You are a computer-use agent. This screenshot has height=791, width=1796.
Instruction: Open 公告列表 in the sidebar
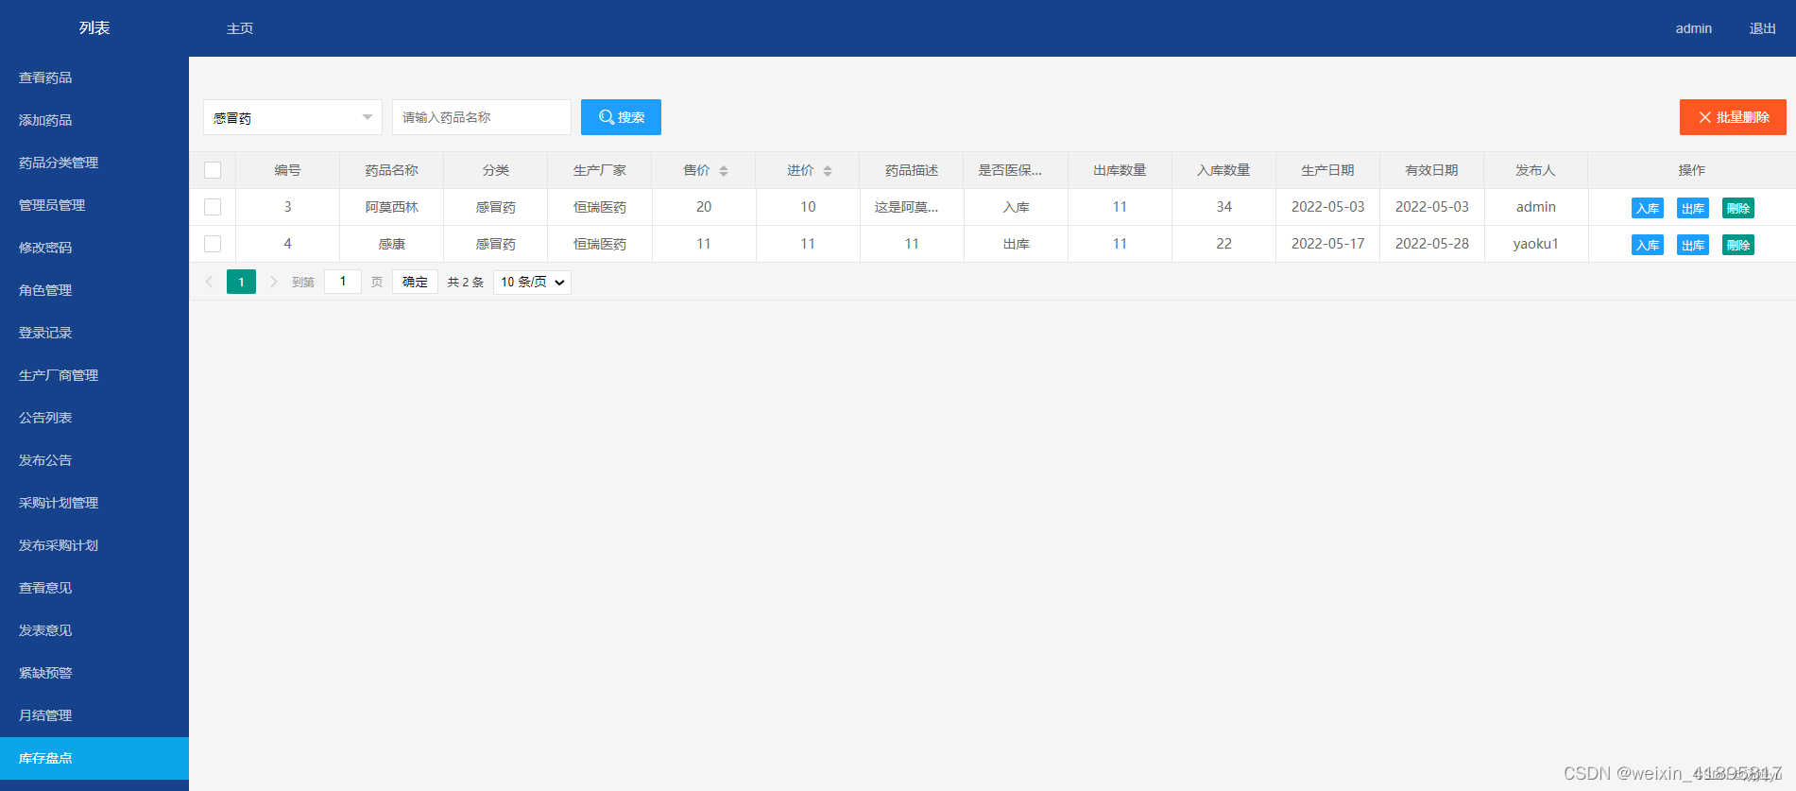pos(94,418)
